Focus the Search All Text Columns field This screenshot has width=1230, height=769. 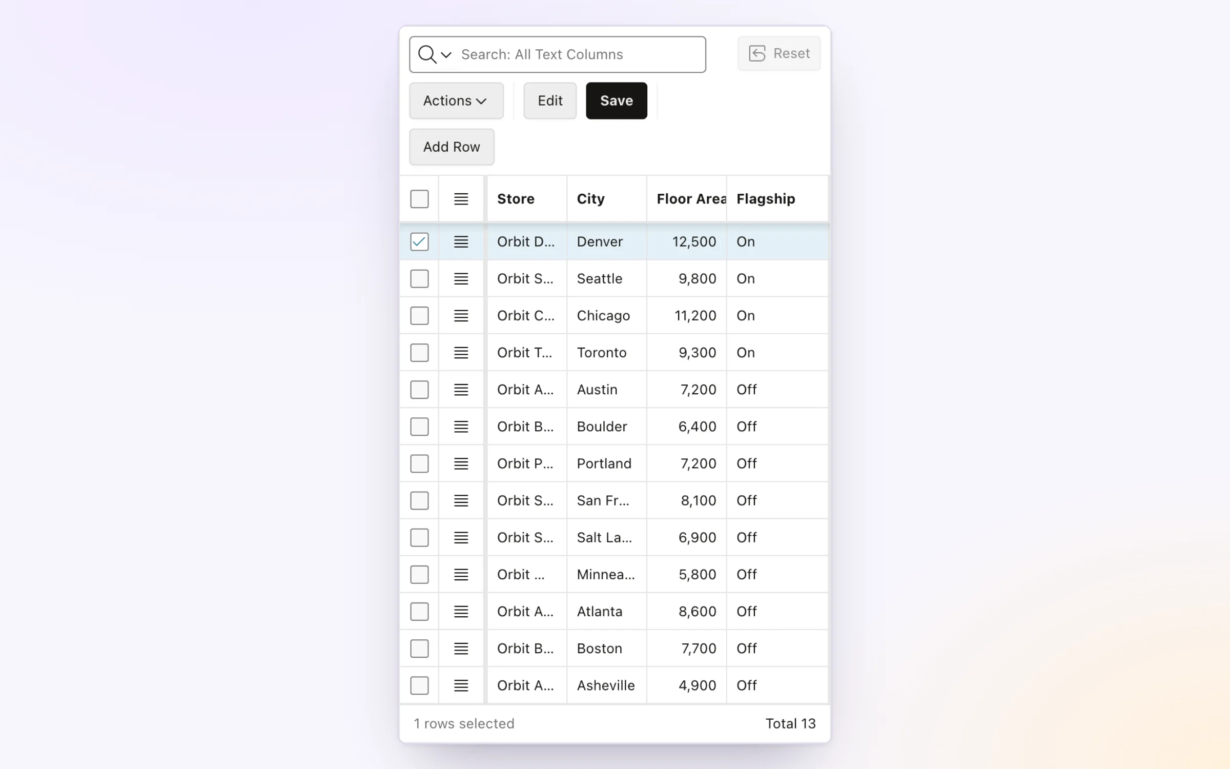[x=558, y=54]
